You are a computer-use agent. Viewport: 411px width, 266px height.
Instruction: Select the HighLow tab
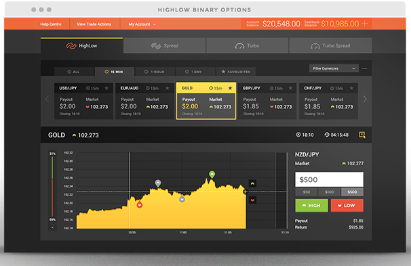point(82,46)
